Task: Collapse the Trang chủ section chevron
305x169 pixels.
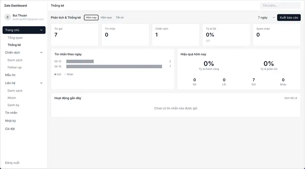Action: (x=41, y=30)
